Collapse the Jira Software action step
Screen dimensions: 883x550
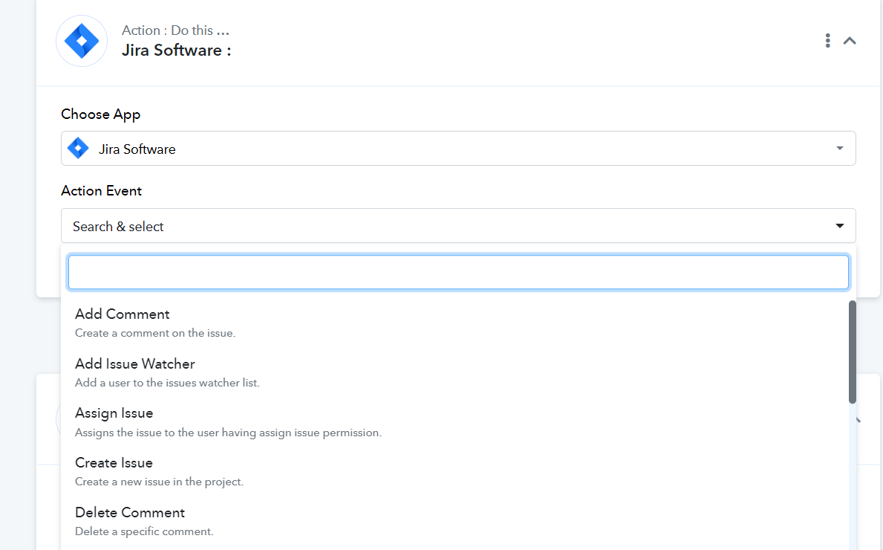(850, 41)
